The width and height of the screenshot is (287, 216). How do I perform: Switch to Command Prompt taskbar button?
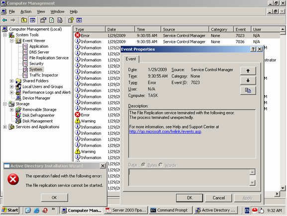[171, 211]
